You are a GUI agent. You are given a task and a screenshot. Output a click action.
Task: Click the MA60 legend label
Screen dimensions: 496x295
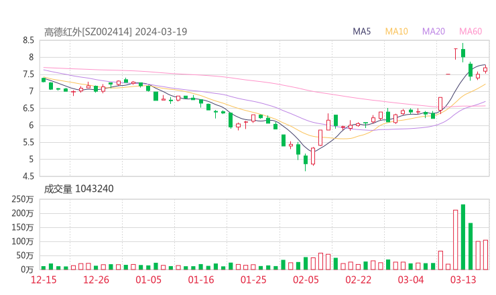(x=471, y=32)
